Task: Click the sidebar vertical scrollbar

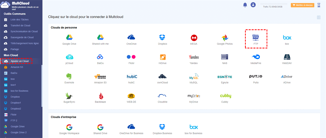Action: point(42,86)
